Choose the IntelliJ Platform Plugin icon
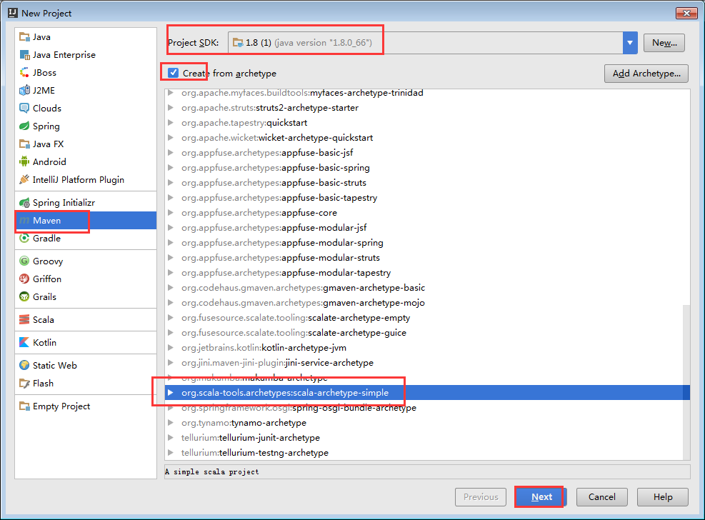 [x=24, y=179]
